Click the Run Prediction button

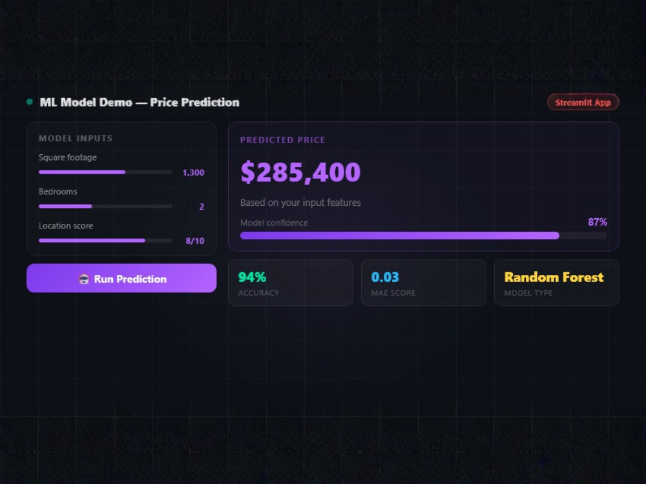(x=121, y=278)
